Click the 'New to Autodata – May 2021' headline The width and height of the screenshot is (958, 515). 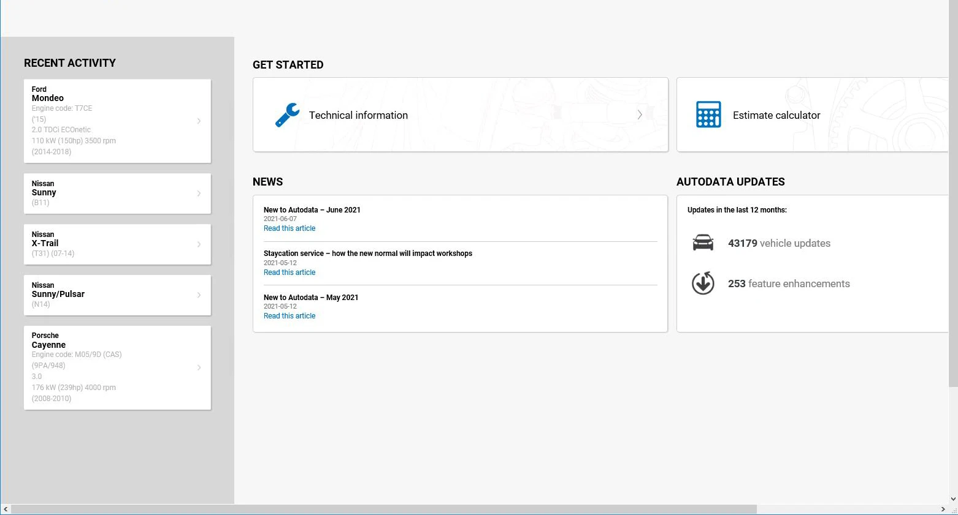pos(311,298)
